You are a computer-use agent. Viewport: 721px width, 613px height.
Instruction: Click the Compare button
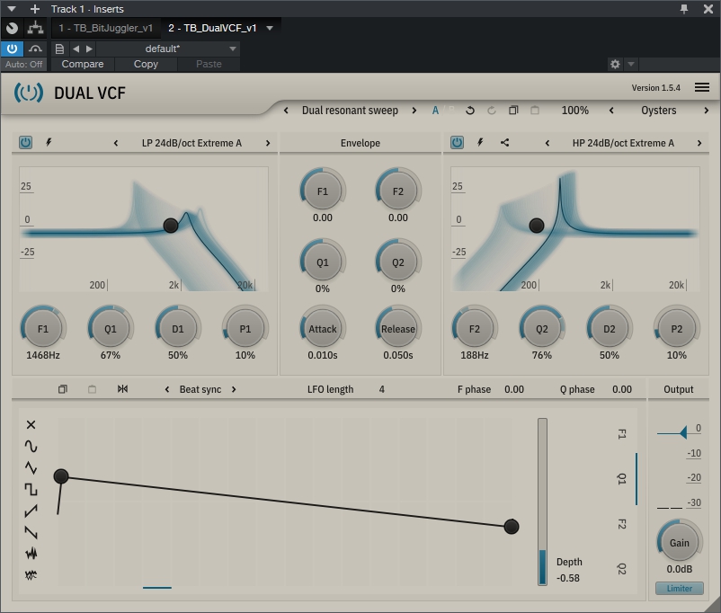coord(83,64)
